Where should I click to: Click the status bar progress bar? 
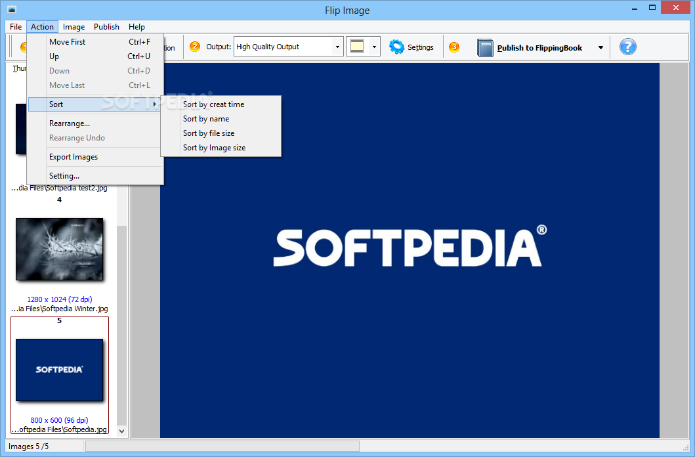click(x=222, y=446)
